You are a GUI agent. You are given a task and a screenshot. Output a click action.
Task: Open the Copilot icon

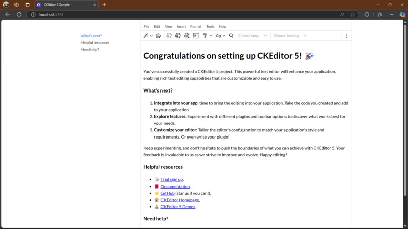coord(402,14)
